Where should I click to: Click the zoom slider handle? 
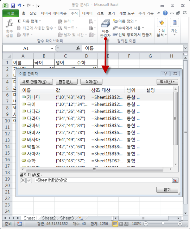[x=163, y=224]
